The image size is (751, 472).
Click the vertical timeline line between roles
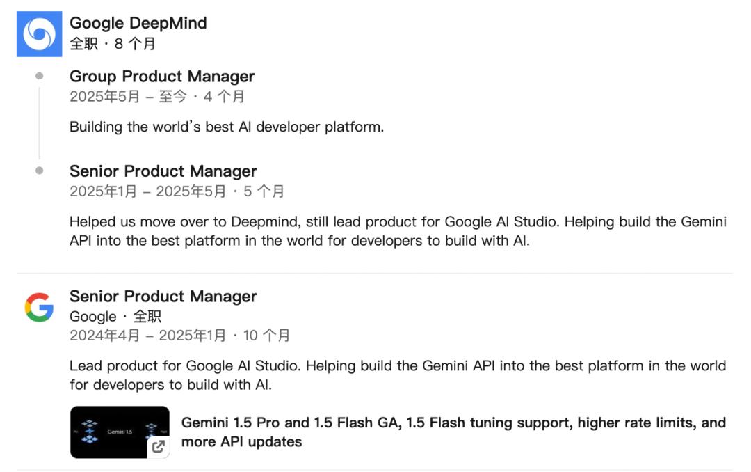tap(39, 123)
